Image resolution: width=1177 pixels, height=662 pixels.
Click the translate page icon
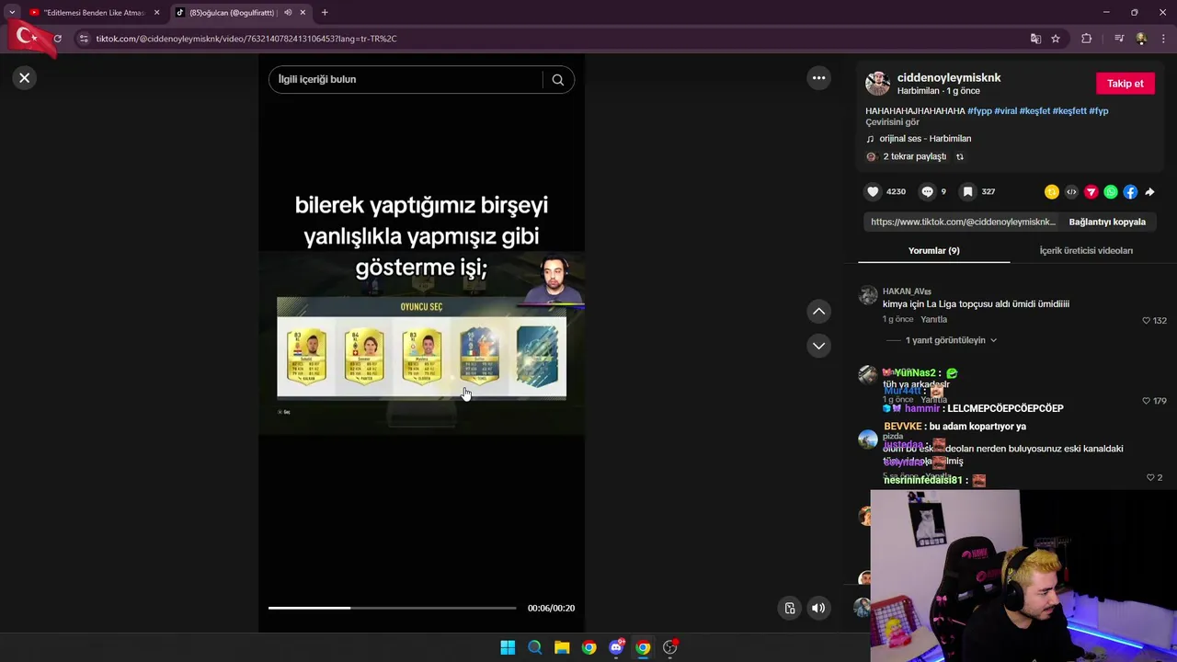pos(1035,39)
